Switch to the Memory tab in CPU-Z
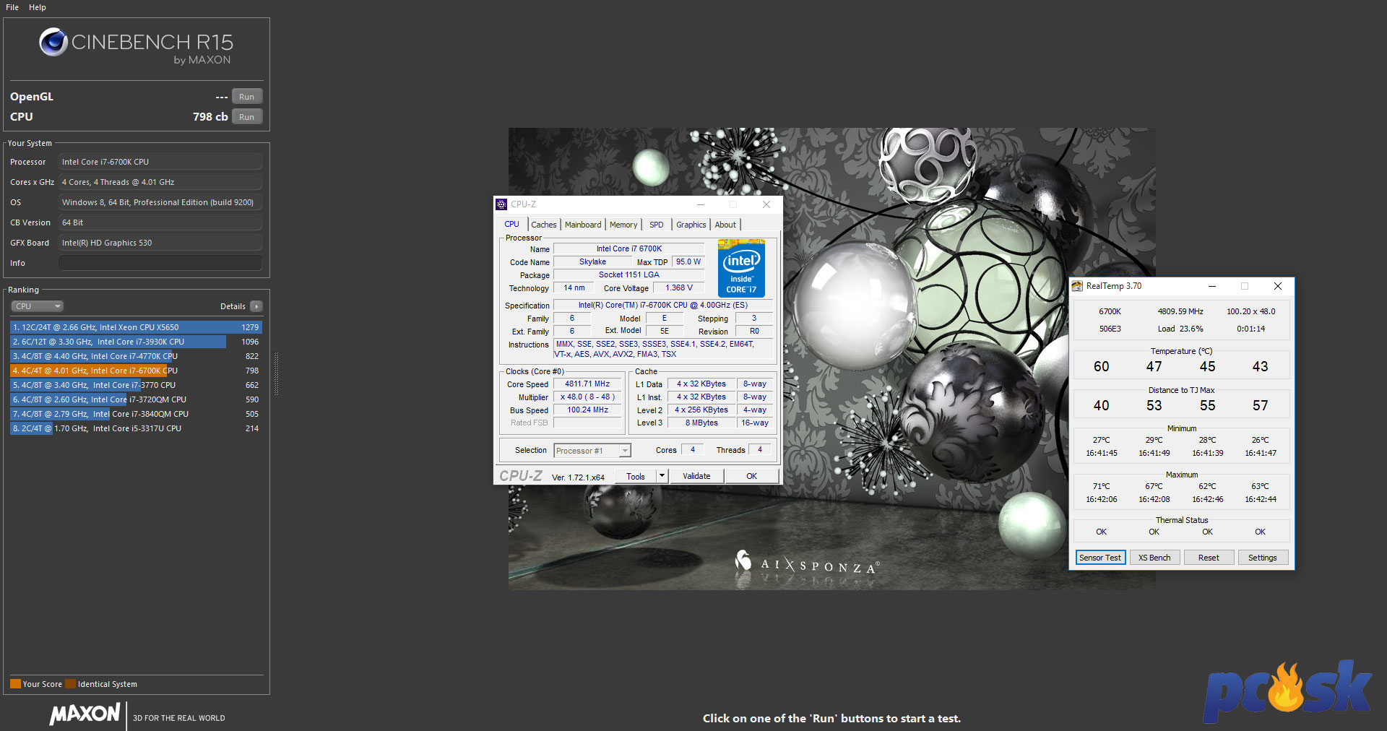This screenshot has height=731, width=1387. (623, 225)
